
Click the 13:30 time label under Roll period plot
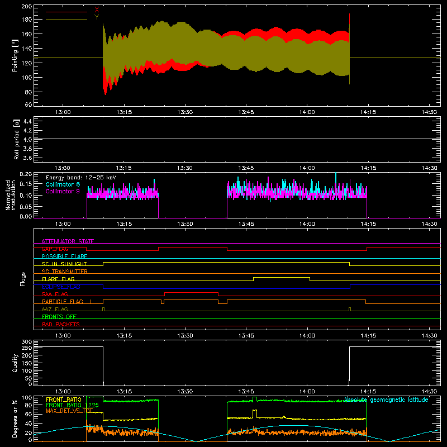click(185, 168)
